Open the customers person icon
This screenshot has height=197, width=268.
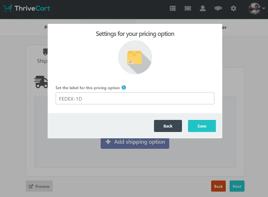[203, 8]
